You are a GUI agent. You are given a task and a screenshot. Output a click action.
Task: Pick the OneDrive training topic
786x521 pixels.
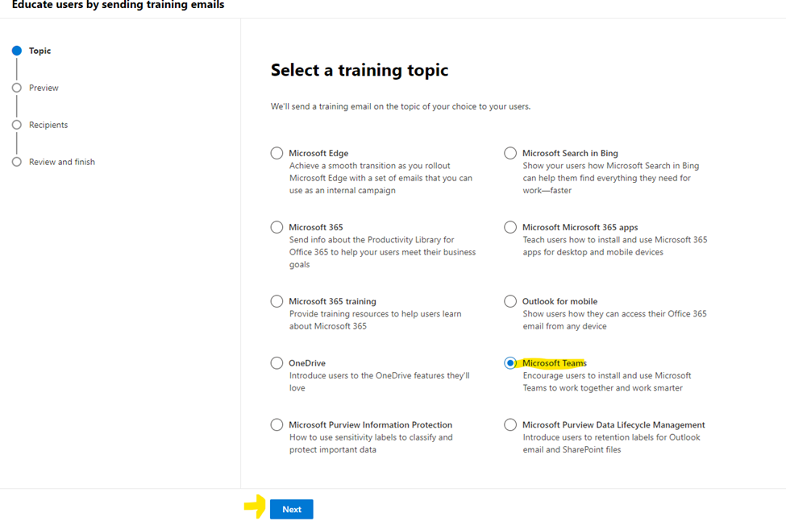(x=277, y=363)
